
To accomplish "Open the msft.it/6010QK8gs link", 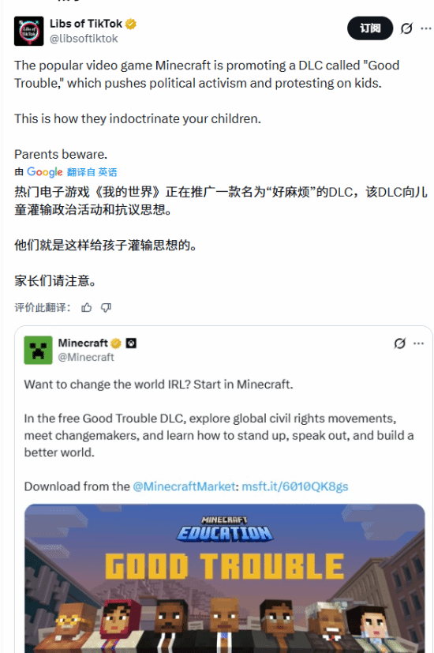I will coord(294,486).
